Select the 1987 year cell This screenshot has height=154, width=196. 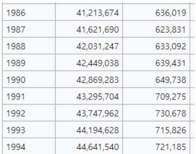[29, 29]
